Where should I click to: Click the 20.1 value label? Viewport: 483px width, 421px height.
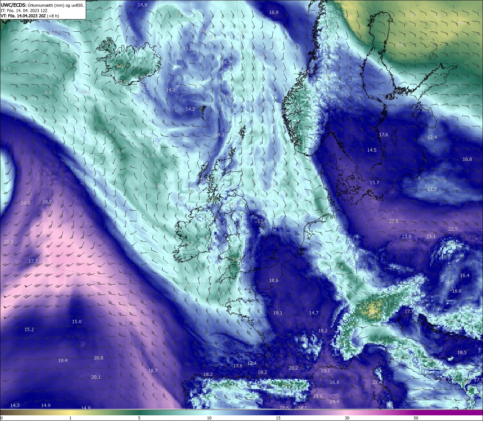96,377
